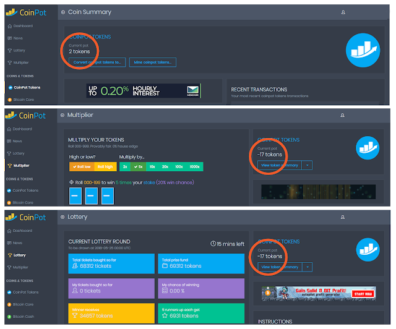Screen dimensions: 396x329
Task: Click the 'My tickets bought so far' tile
Action: point(111,288)
